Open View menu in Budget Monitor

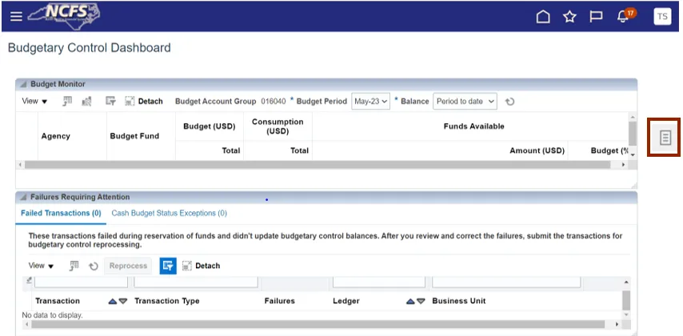click(34, 102)
